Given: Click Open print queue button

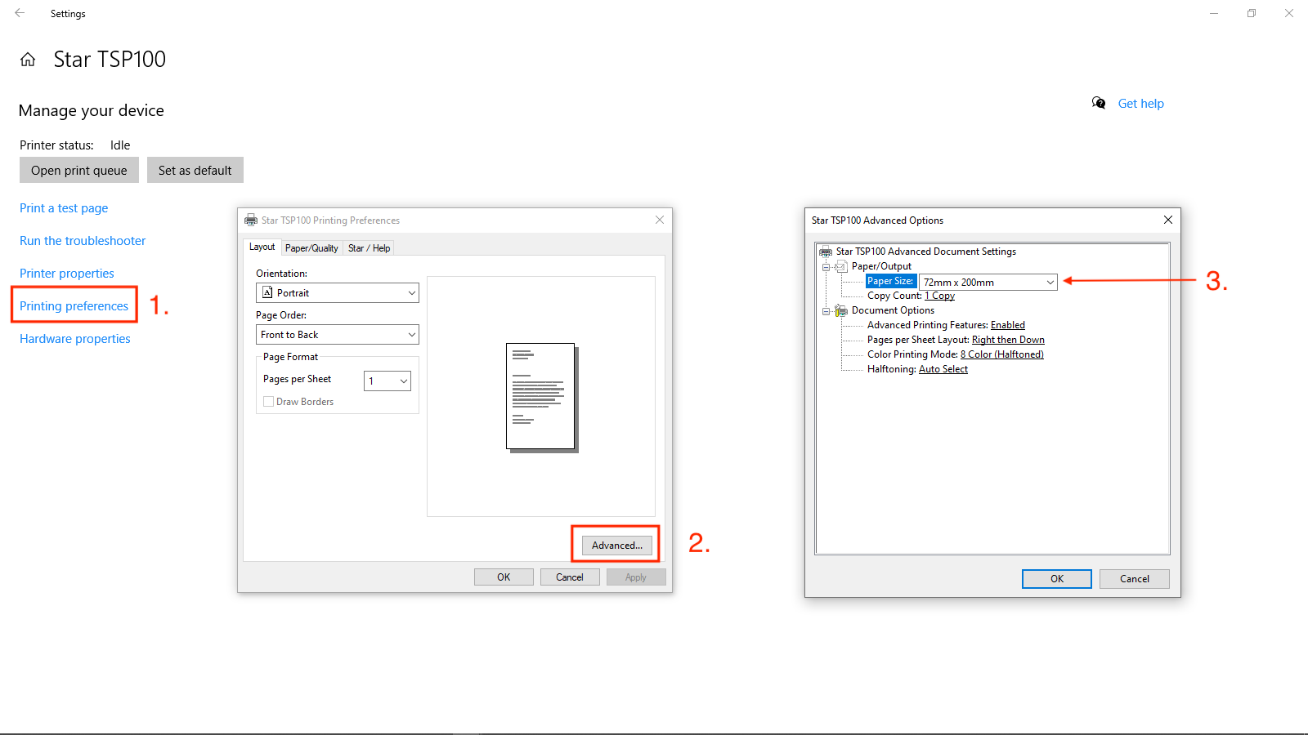Looking at the screenshot, I should tap(79, 170).
